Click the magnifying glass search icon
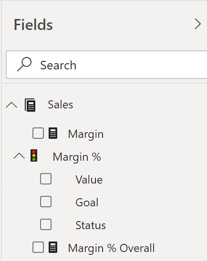Image resolution: width=207 pixels, height=261 pixels. tap(24, 64)
